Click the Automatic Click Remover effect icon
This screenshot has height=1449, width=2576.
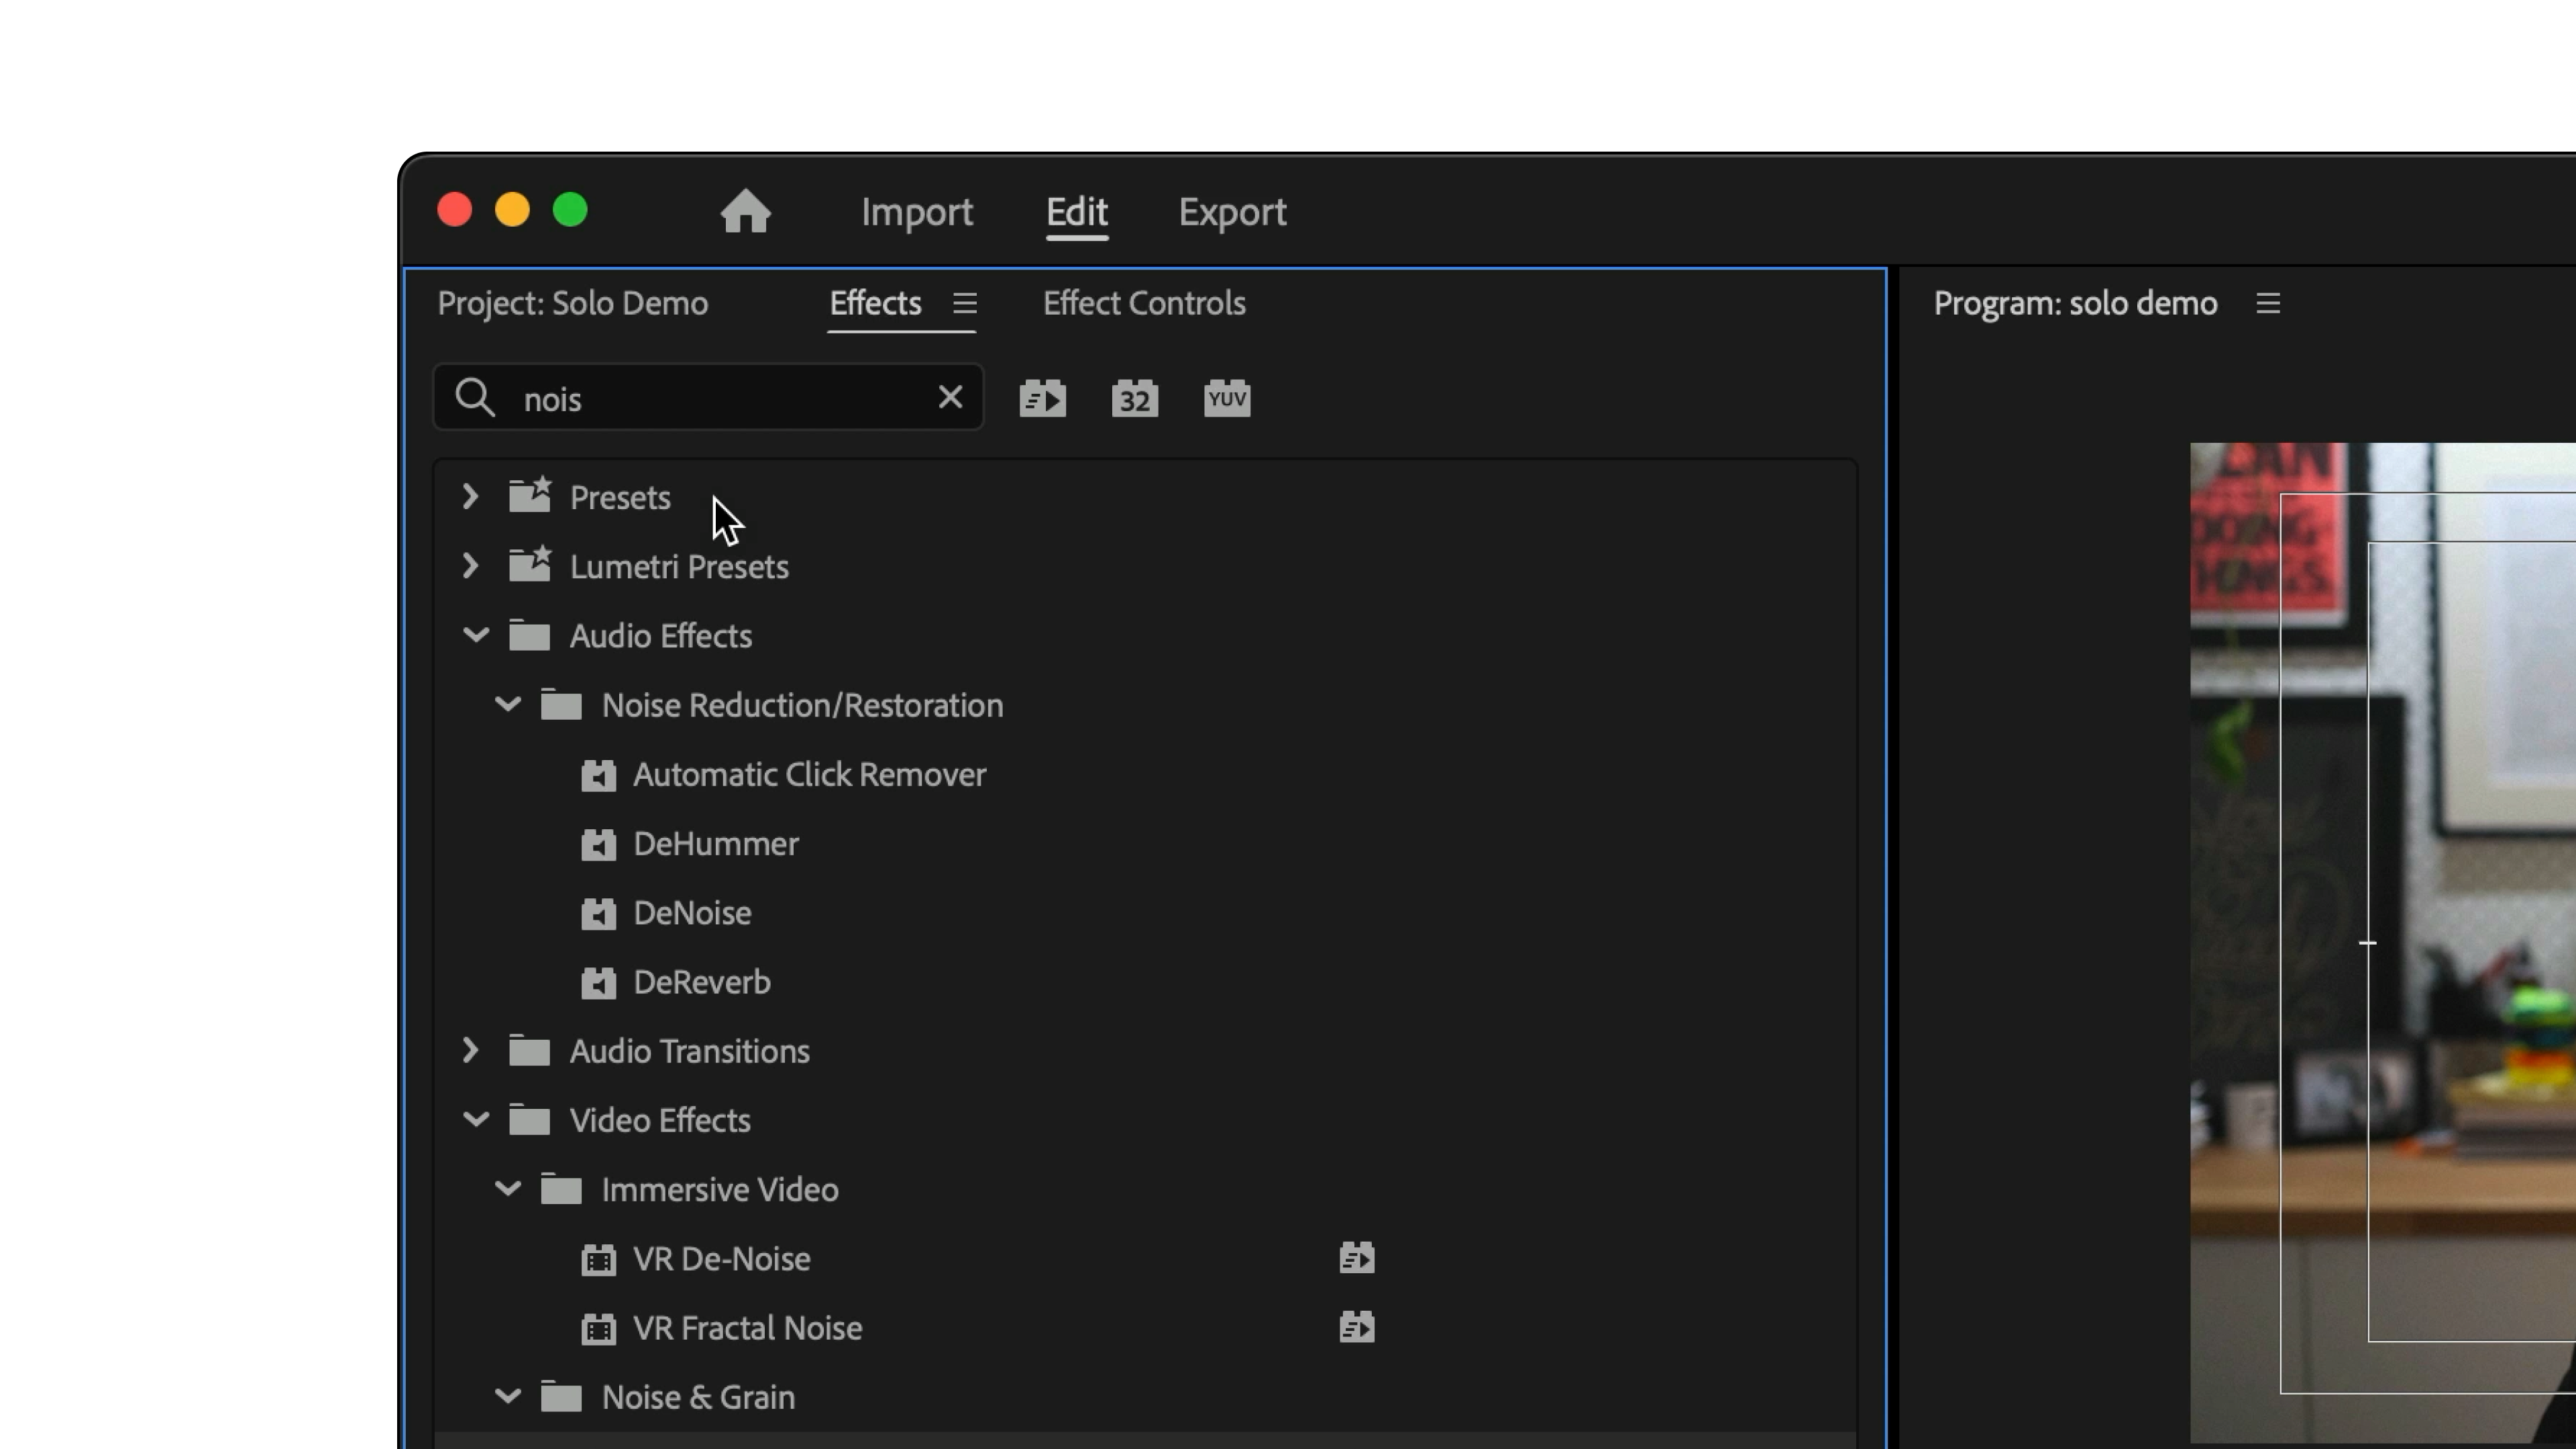tap(599, 775)
